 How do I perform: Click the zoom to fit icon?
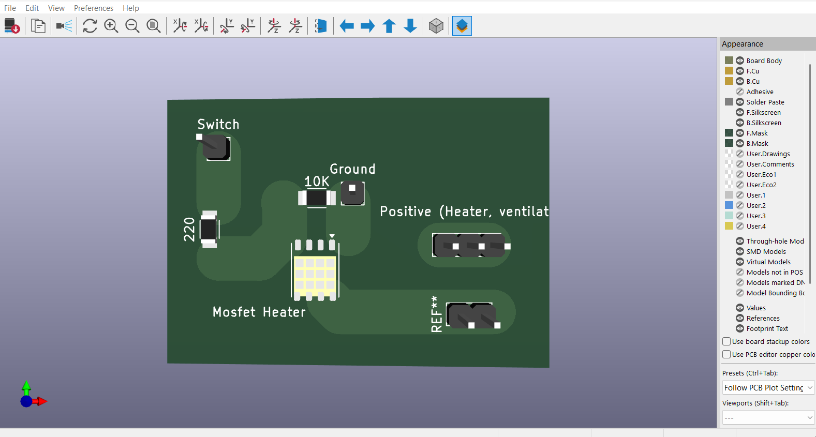point(154,26)
